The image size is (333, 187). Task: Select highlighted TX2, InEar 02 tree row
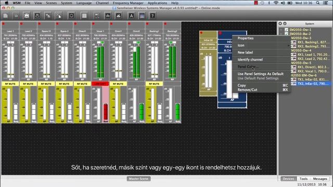point(313,84)
